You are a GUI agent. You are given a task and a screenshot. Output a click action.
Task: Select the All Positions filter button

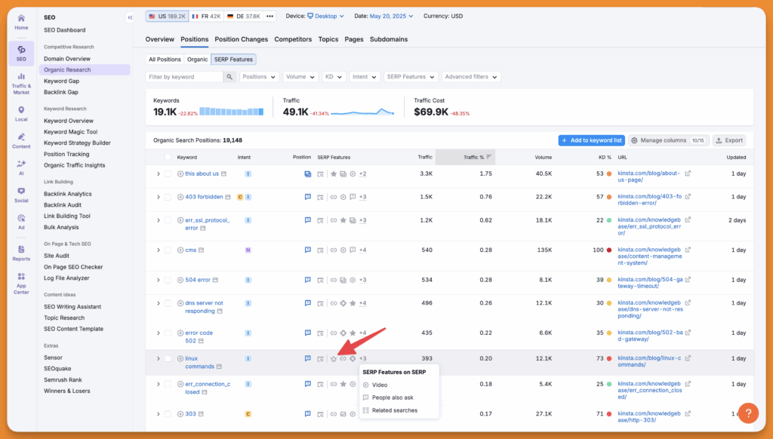pos(165,60)
